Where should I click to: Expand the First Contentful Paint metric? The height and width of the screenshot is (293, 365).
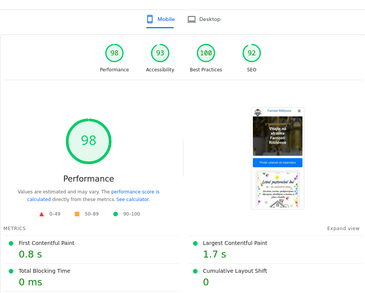47,243
